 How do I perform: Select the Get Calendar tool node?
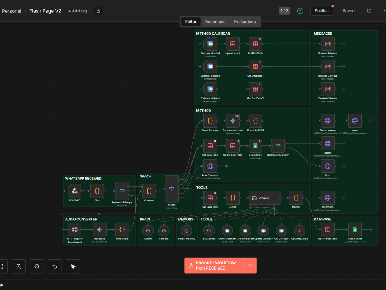click(x=281, y=231)
